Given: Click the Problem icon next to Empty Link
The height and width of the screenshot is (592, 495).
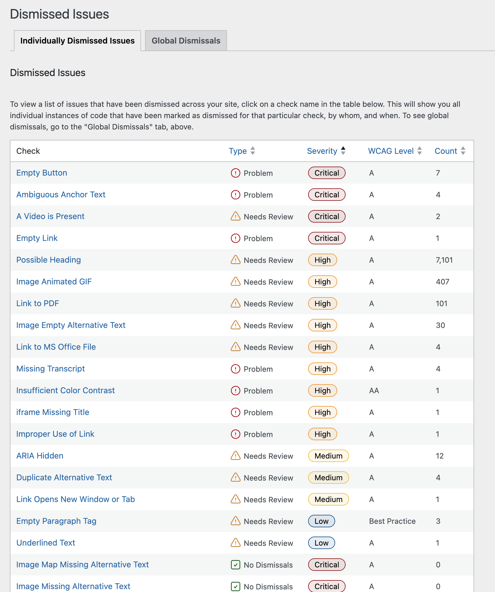Looking at the screenshot, I should (x=235, y=238).
